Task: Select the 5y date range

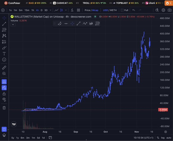Action: 13,138
